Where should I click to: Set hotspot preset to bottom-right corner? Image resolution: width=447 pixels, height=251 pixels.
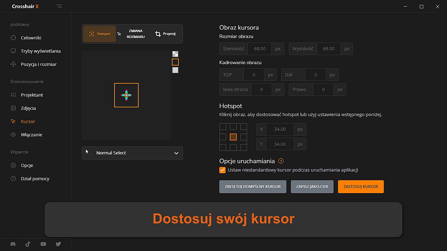coord(243,147)
